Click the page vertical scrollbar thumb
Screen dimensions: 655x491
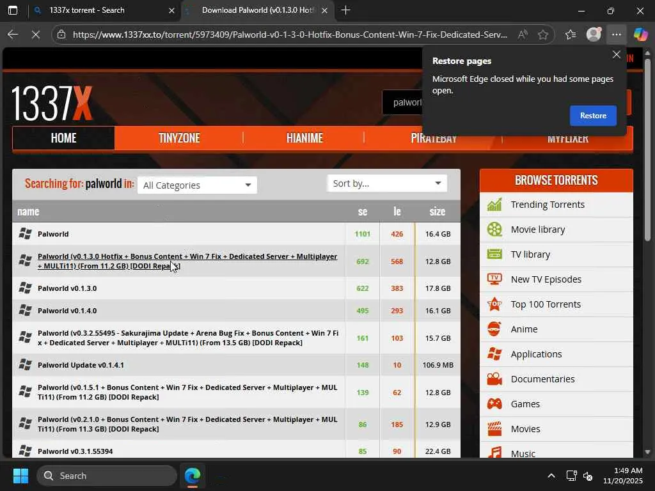click(x=647, y=150)
